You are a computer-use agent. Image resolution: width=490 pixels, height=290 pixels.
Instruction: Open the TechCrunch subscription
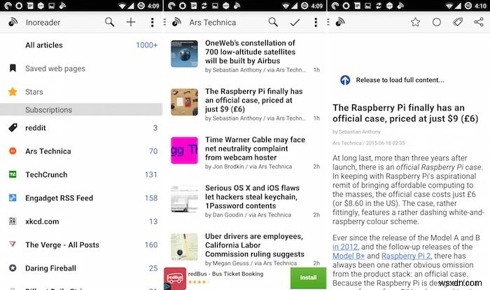coord(81,174)
